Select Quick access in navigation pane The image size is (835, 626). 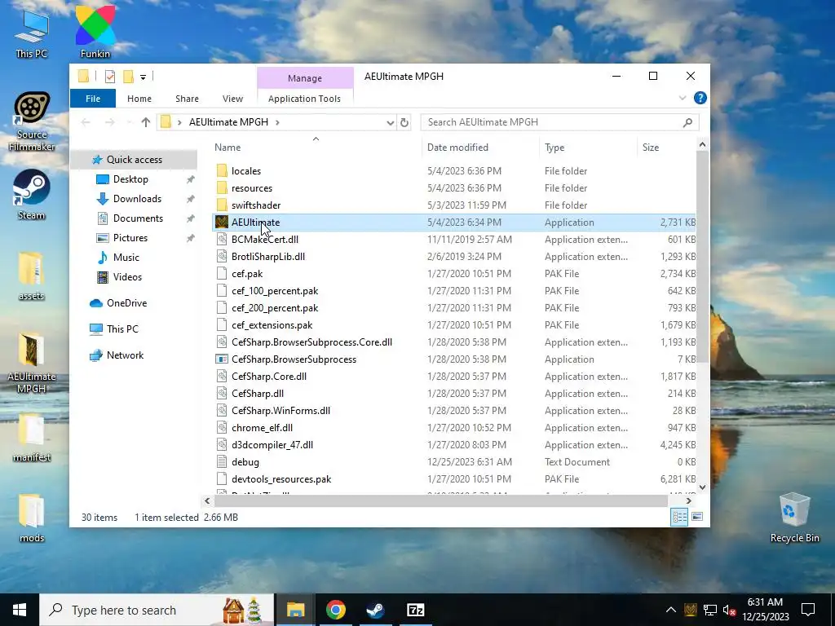pos(134,160)
